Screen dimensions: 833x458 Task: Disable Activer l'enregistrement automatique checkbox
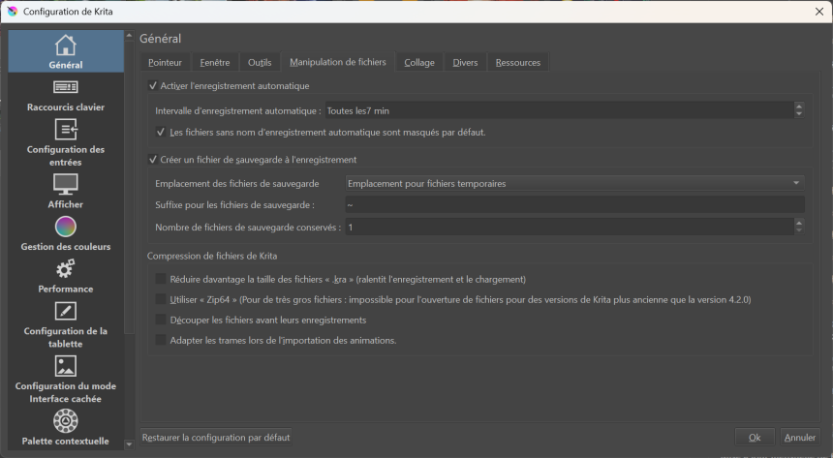(x=153, y=86)
